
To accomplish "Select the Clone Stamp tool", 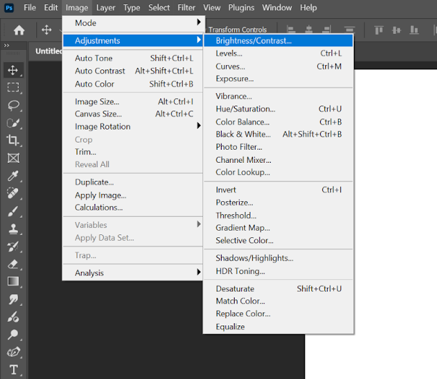I will tap(13, 229).
